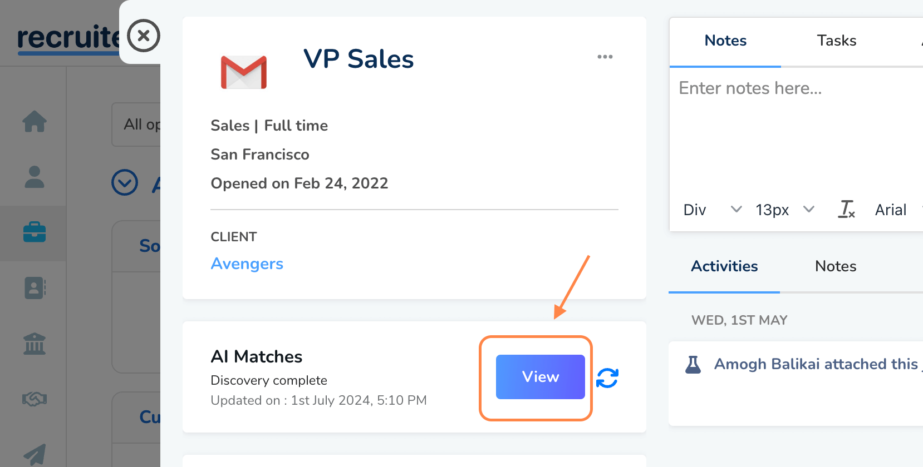Refresh AI Matches with the sync icon
Image resolution: width=923 pixels, height=467 pixels.
point(607,378)
